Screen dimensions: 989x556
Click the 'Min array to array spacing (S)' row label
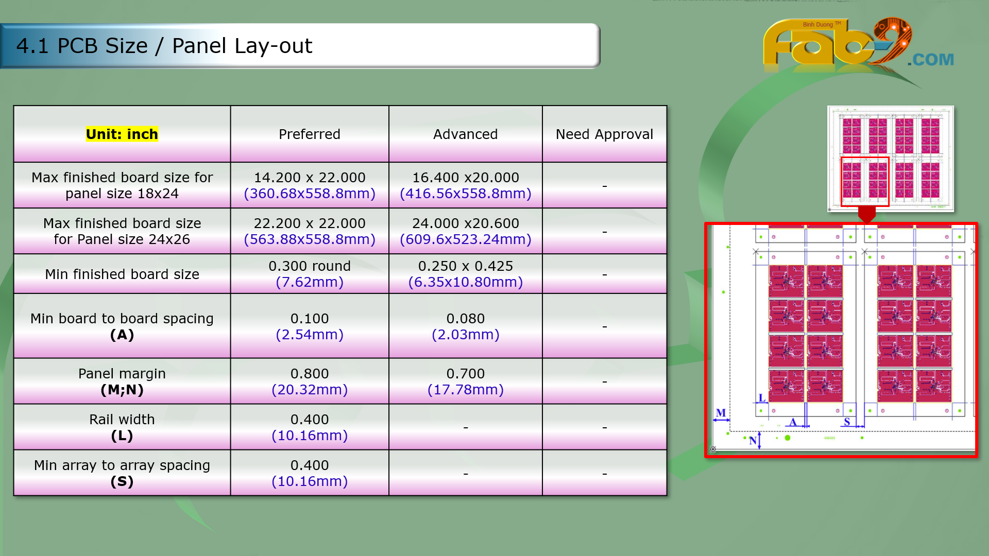122,473
